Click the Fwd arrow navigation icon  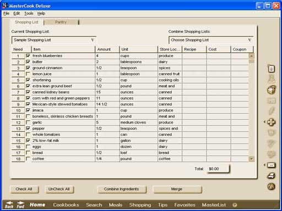click(20, 205)
